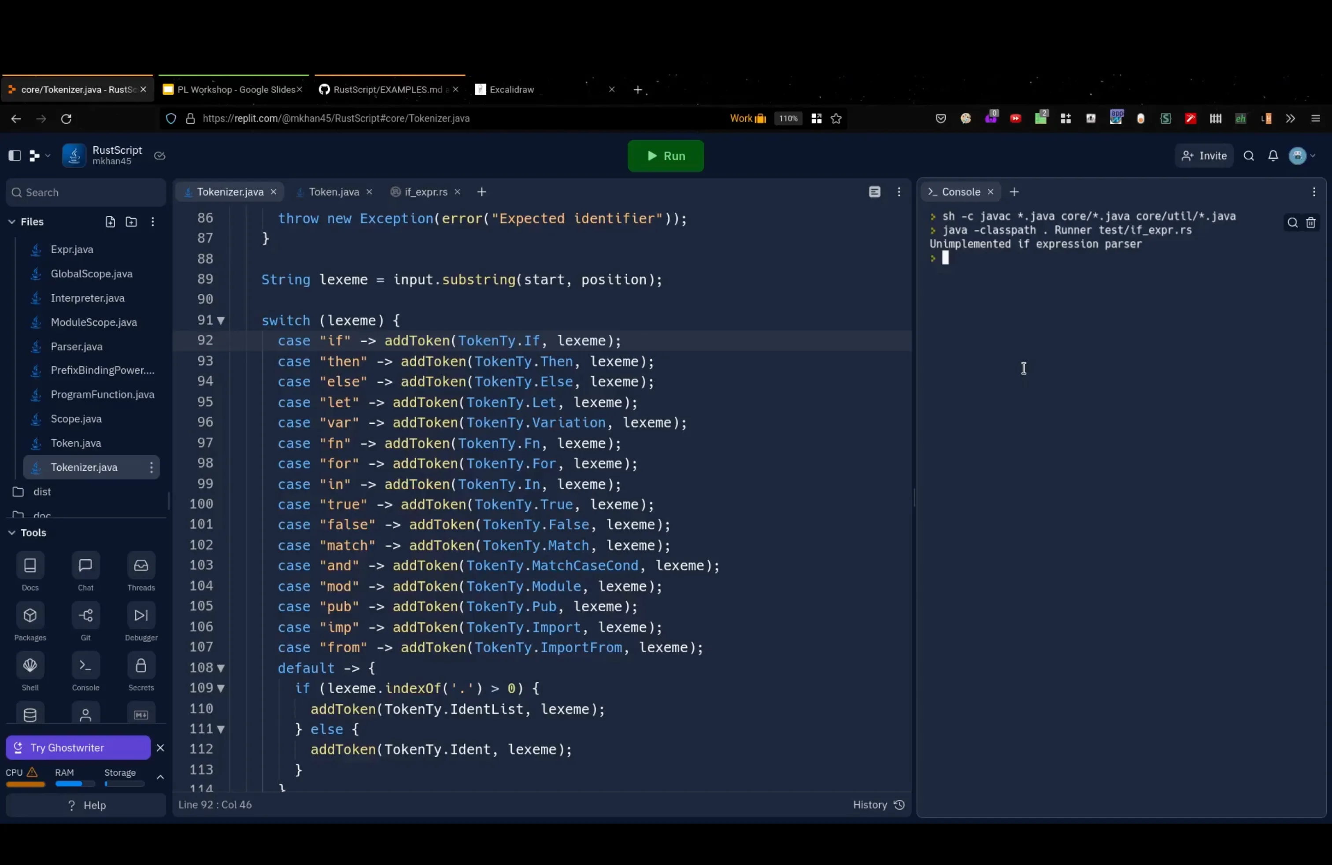Click the search magnifier in Replit header
The width and height of the screenshot is (1332, 865).
pyautogui.click(x=1249, y=156)
